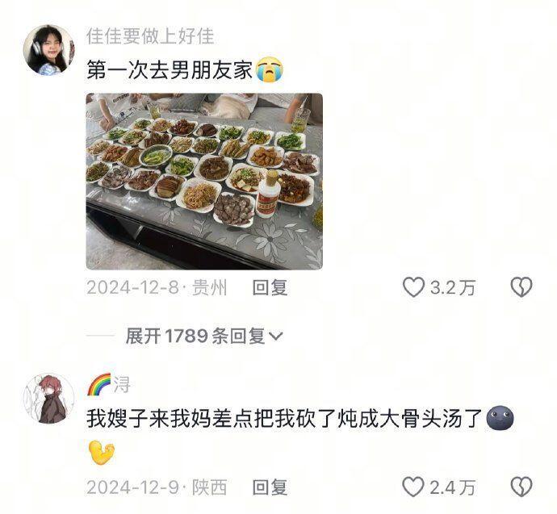The height and width of the screenshot is (514, 557).
Task: Tap the 2.4万 like count
Action: [453, 487]
